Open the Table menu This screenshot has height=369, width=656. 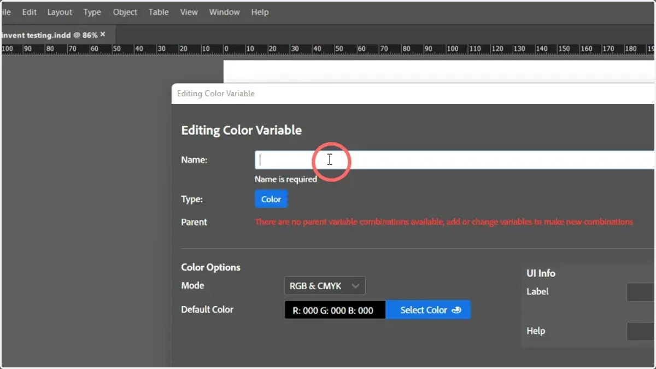point(159,12)
